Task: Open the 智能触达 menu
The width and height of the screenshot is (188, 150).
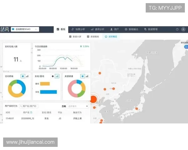Action: coord(131,29)
